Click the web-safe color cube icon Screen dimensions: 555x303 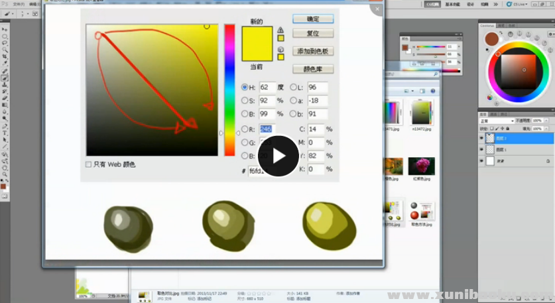(x=280, y=49)
